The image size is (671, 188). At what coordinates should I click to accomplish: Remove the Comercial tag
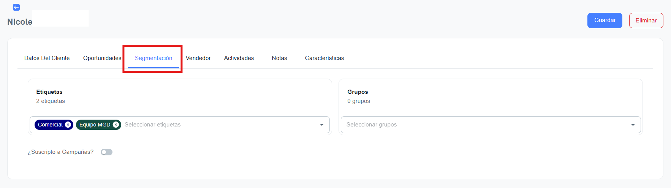coord(68,125)
